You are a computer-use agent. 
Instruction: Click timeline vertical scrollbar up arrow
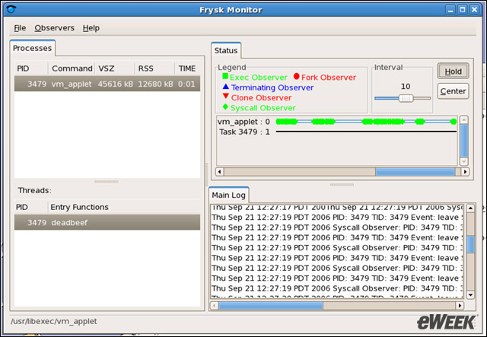[x=463, y=119]
